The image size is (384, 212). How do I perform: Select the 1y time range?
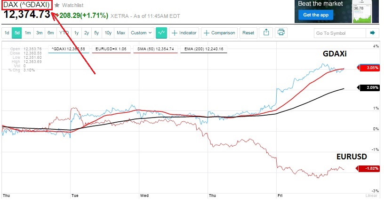point(76,33)
